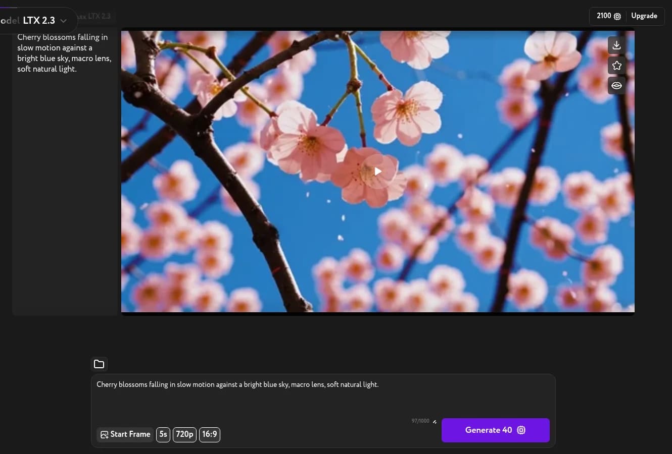Toggle the favorite star on the video
The width and height of the screenshot is (672, 454).
click(616, 65)
